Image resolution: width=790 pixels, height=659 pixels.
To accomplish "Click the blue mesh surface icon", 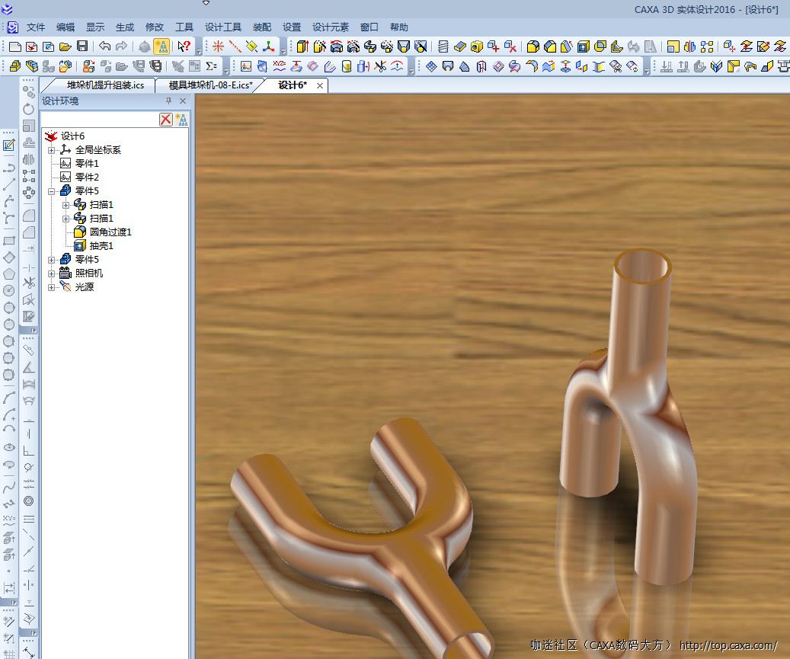I will point(431,66).
